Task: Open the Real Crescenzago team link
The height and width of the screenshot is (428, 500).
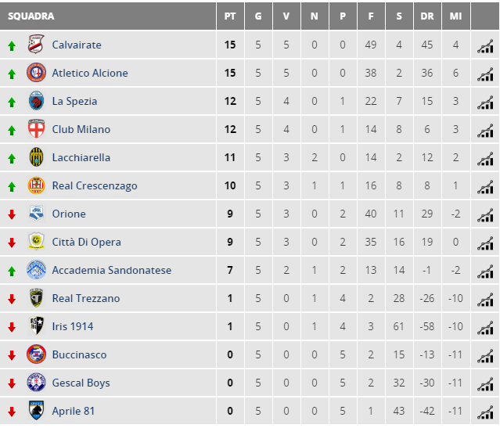Action: point(95,185)
